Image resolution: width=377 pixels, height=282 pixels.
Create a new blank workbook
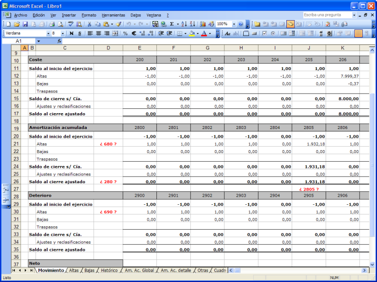click(9, 24)
